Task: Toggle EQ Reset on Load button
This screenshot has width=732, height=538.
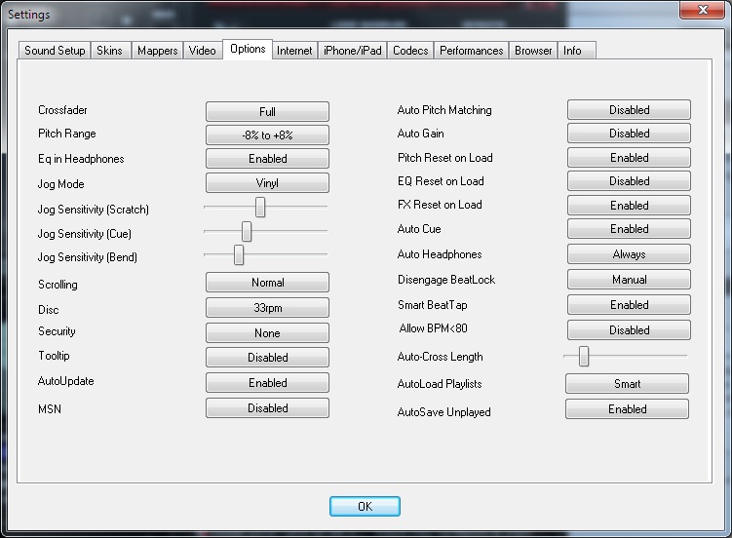Action: click(x=629, y=180)
